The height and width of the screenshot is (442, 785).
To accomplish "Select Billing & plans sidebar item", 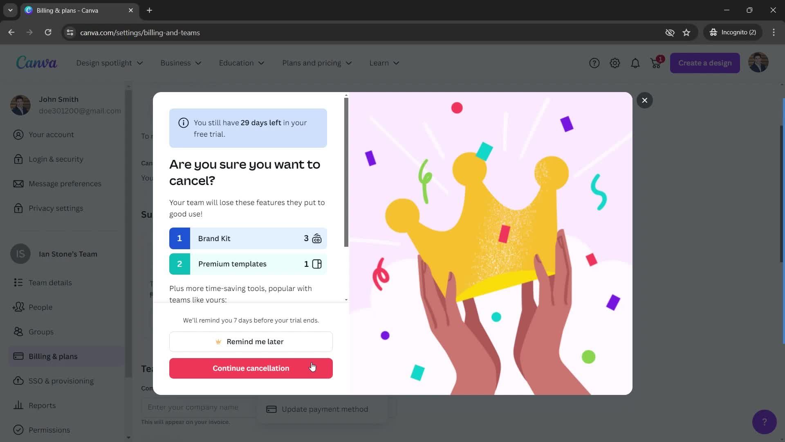I will click(53, 356).
